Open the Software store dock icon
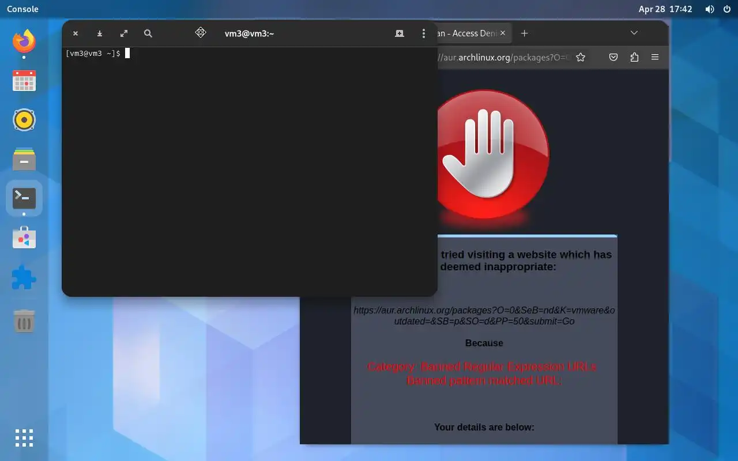 (24, 237)
